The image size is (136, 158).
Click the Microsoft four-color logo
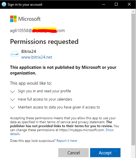click(x=13, y=19)
